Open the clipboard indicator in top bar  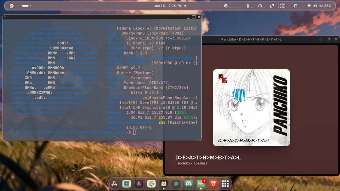coord(296,6)
